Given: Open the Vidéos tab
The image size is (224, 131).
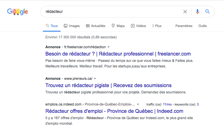Looking at the screenshot, I should coord(138,26).
